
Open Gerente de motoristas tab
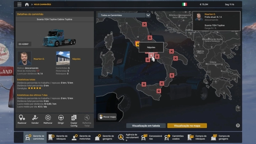click(81, 137)
